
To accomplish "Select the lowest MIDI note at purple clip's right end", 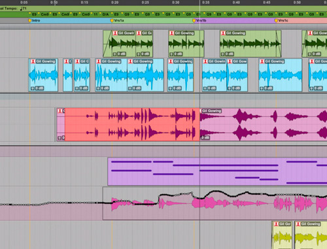I will pyautogui.click(x=307, y=183).
